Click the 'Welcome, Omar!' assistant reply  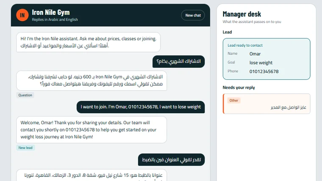(x=92, y=130)
